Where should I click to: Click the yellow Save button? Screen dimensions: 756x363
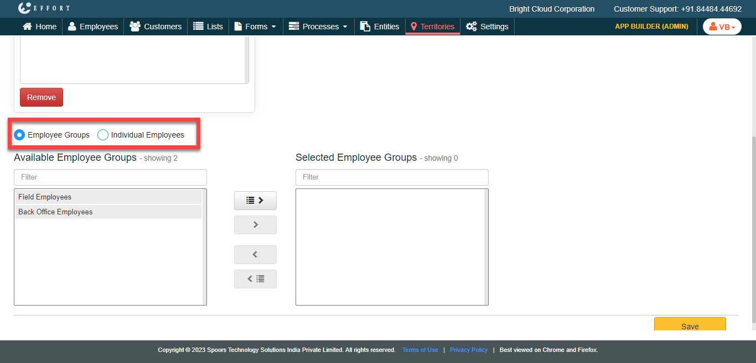point(690,325)
